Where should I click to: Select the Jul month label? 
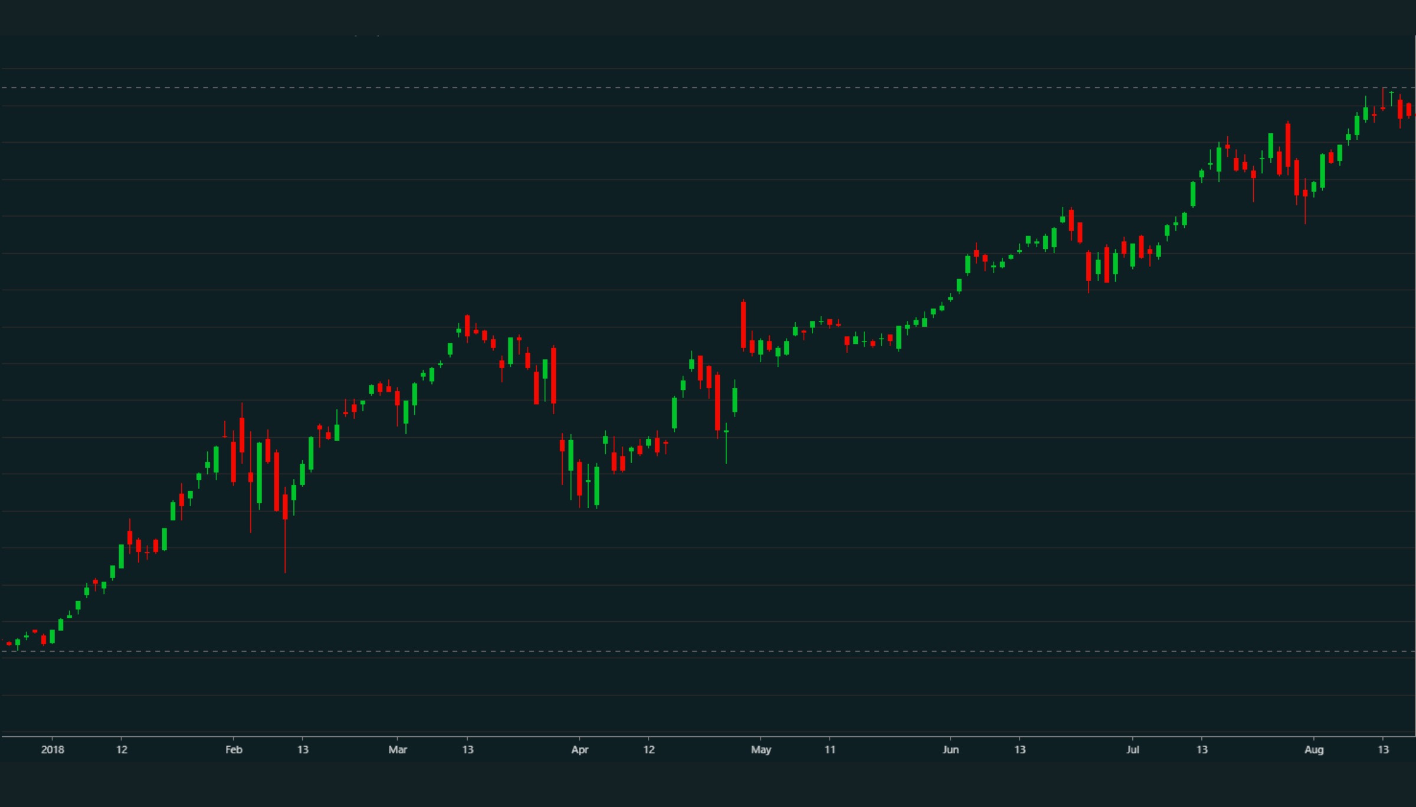point(1133,750)
